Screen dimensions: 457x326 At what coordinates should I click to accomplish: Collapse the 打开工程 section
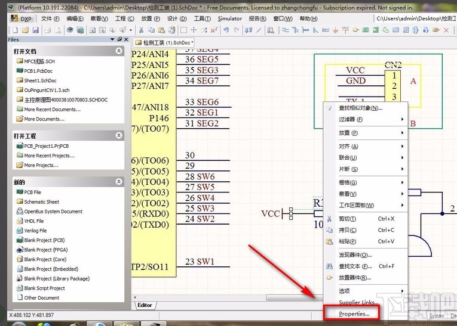tap(119, 135)
